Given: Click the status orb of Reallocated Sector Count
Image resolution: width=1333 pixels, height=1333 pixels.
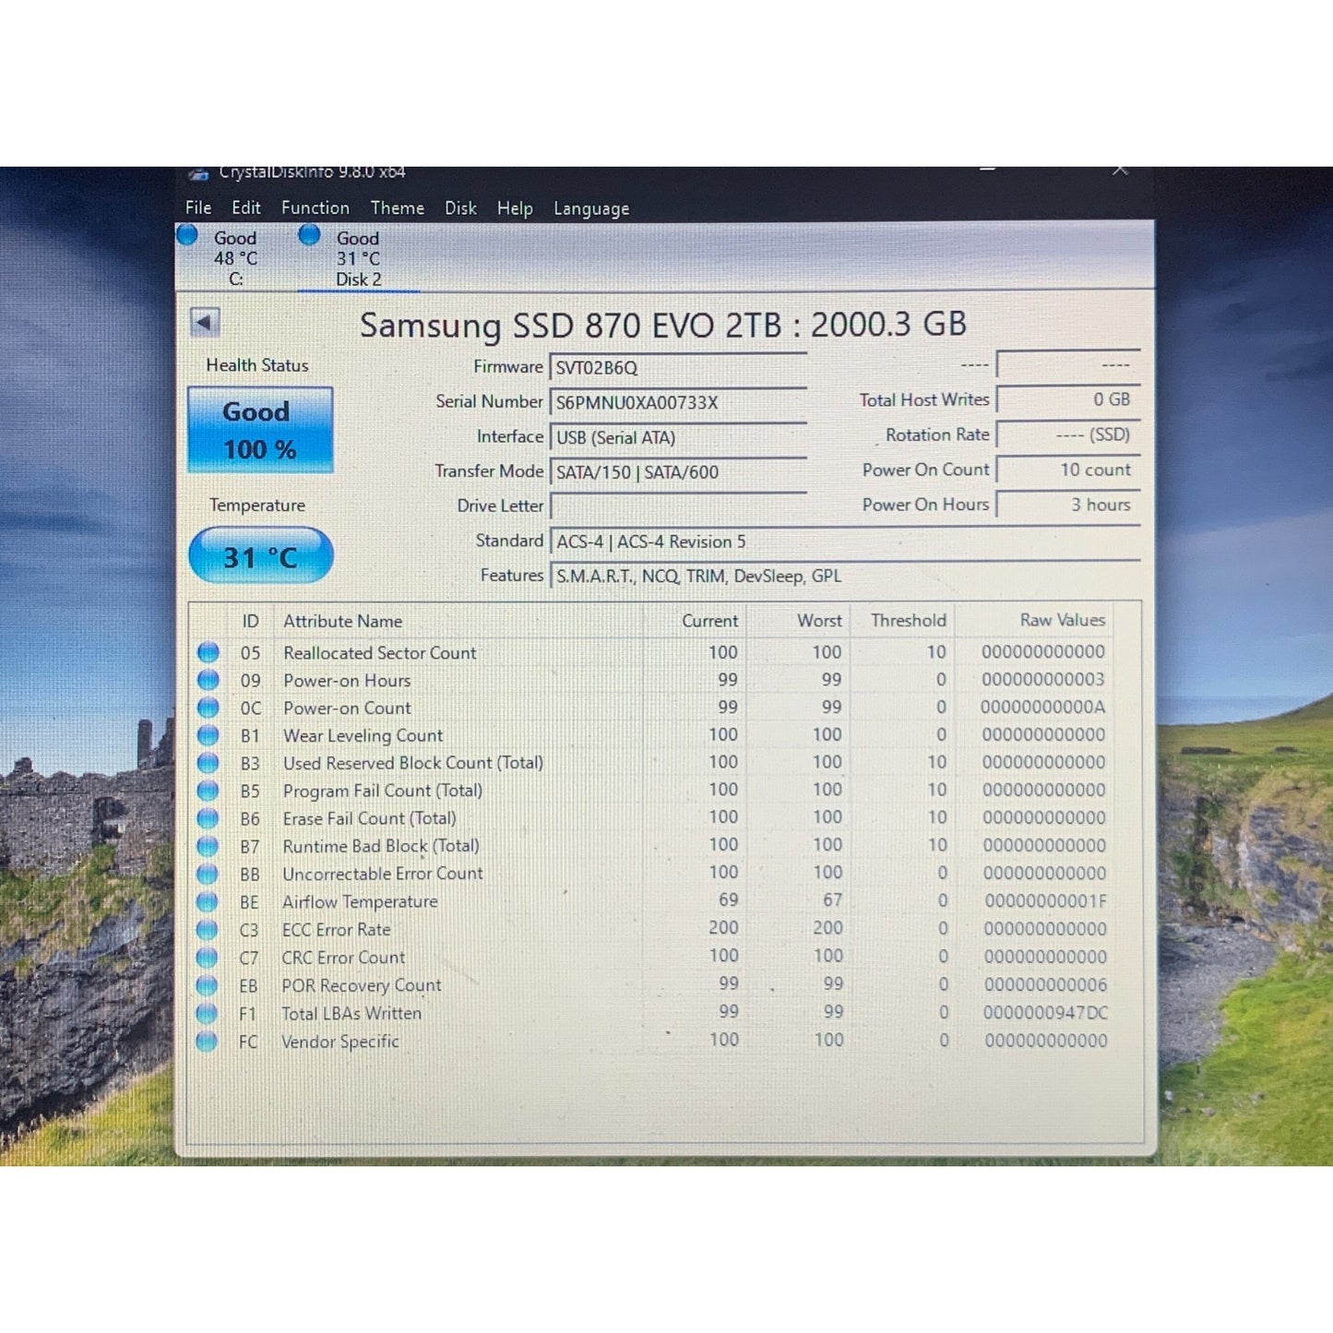Looking at the screenshot, I should (208, 652).
